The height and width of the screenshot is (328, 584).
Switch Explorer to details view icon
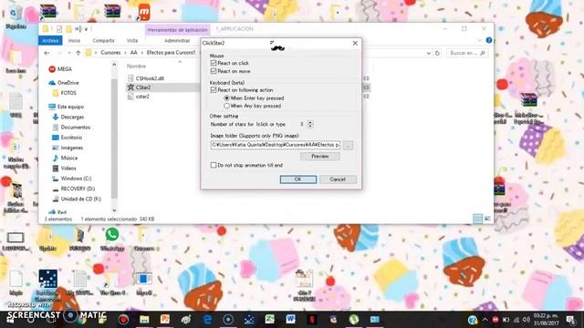tap(477, 219)
